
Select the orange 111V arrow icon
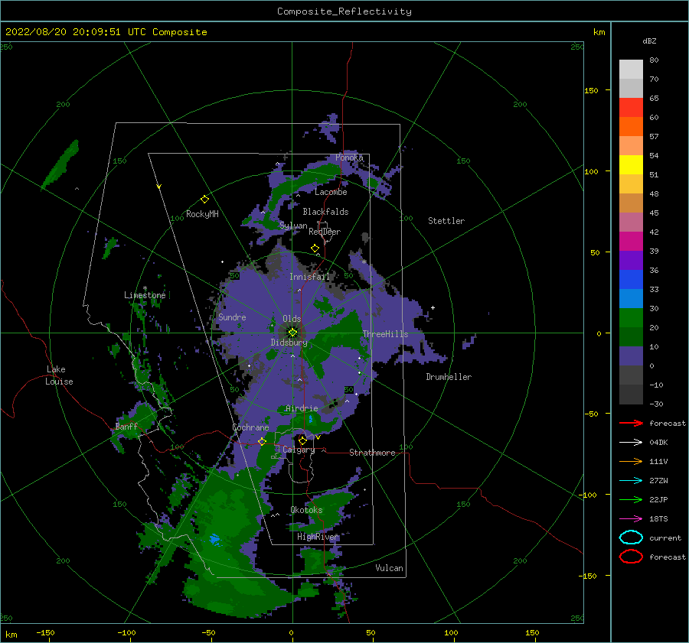(631, 461)
